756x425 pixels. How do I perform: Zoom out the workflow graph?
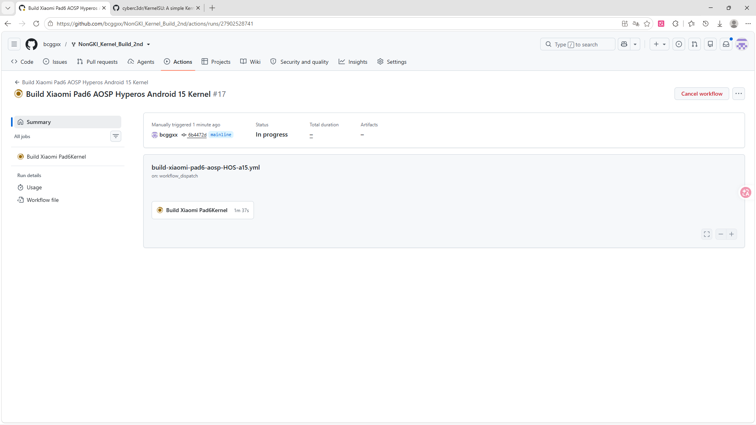tap(721, 234)
